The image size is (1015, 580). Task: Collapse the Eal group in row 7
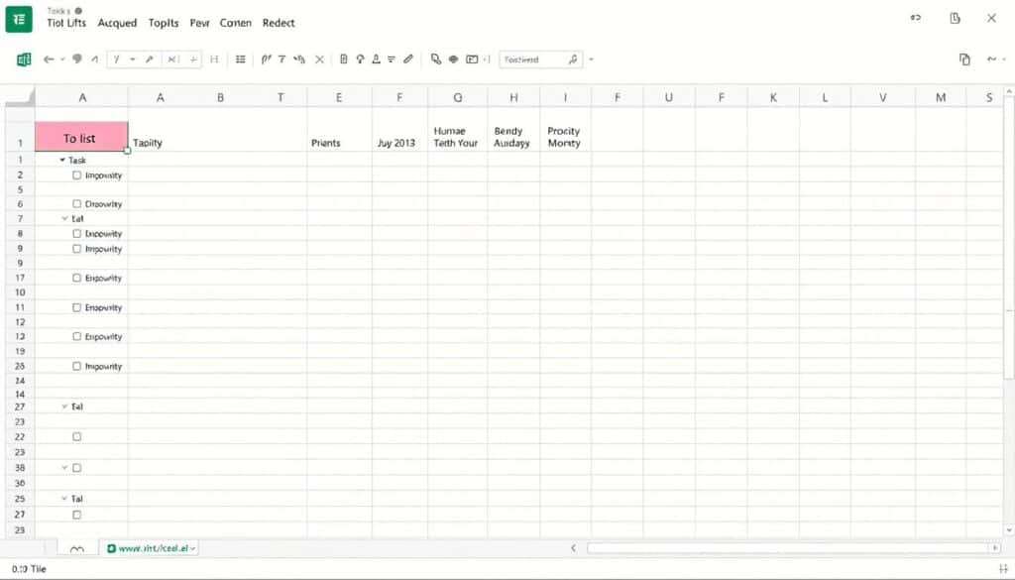tap(64, 219)
